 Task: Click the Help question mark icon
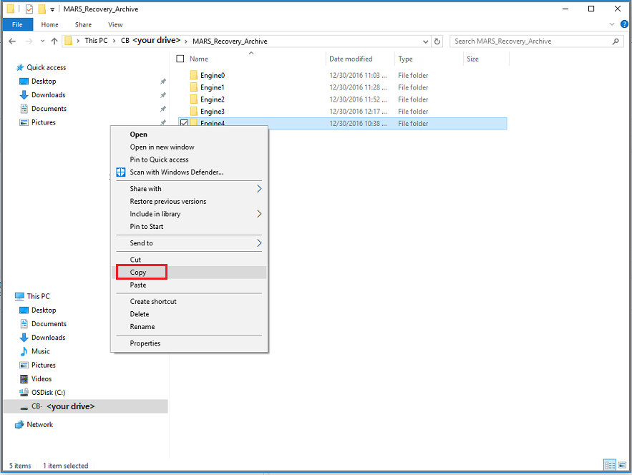point(623,24)
